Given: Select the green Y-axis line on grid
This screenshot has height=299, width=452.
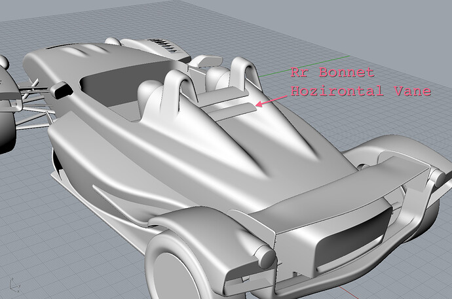Looking at the screenshot, I should (x=304, y=66).
